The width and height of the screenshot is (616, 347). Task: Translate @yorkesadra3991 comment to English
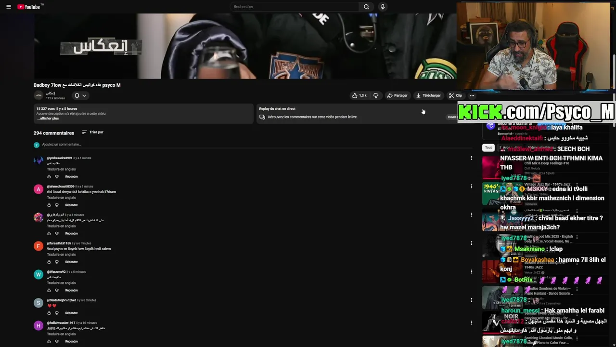pos(61,169)
